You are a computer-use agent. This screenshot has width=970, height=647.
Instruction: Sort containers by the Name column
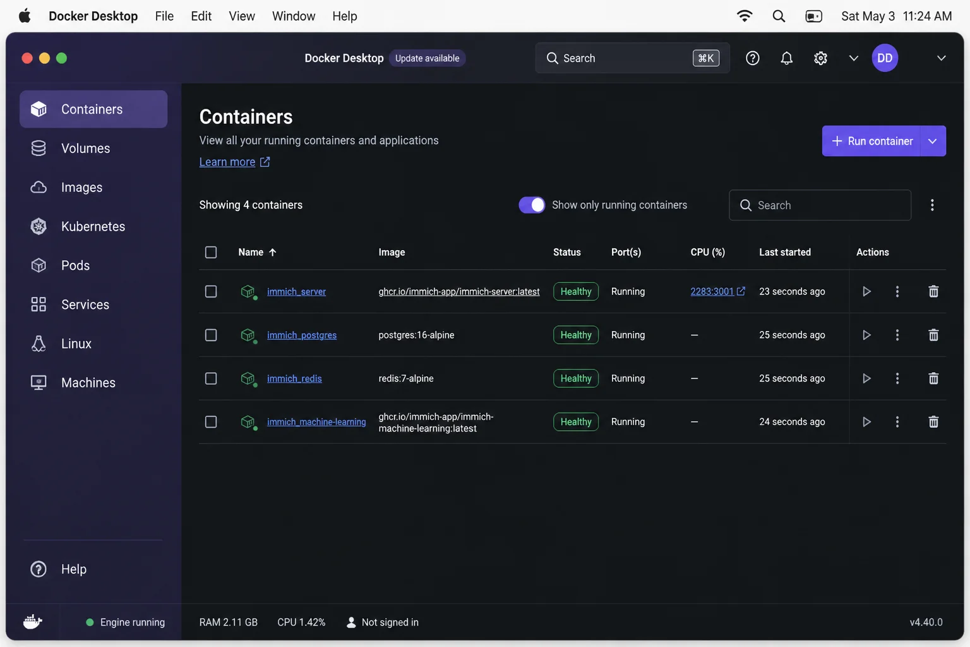click(257, 252)
